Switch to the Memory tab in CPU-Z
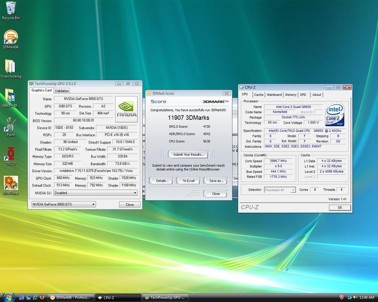Viewport: 378px width, 302px height. 291,95
